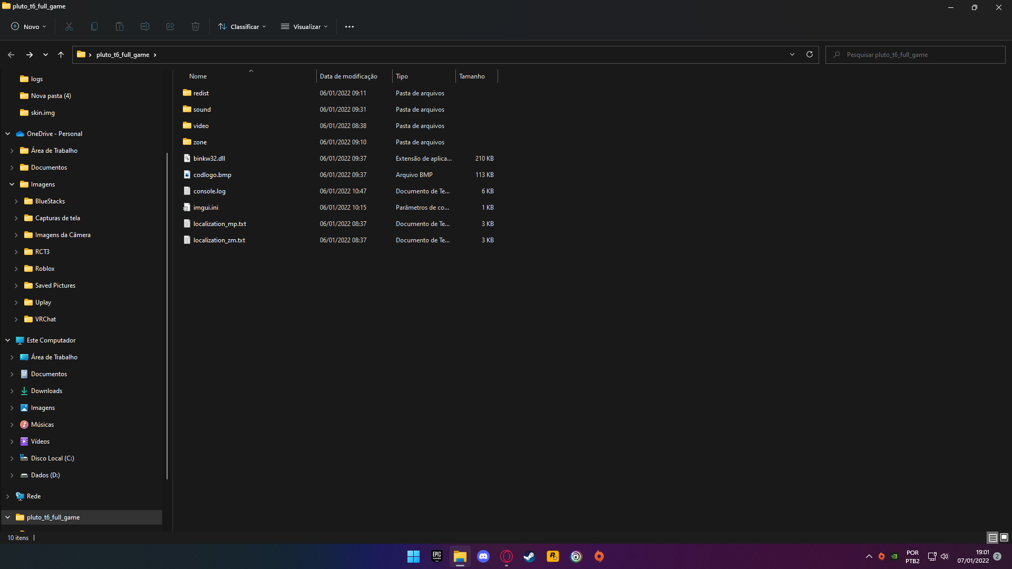Screen dimensions: 1012x569
Task: Click the Share toolbar icon
Action: [170, 26]
